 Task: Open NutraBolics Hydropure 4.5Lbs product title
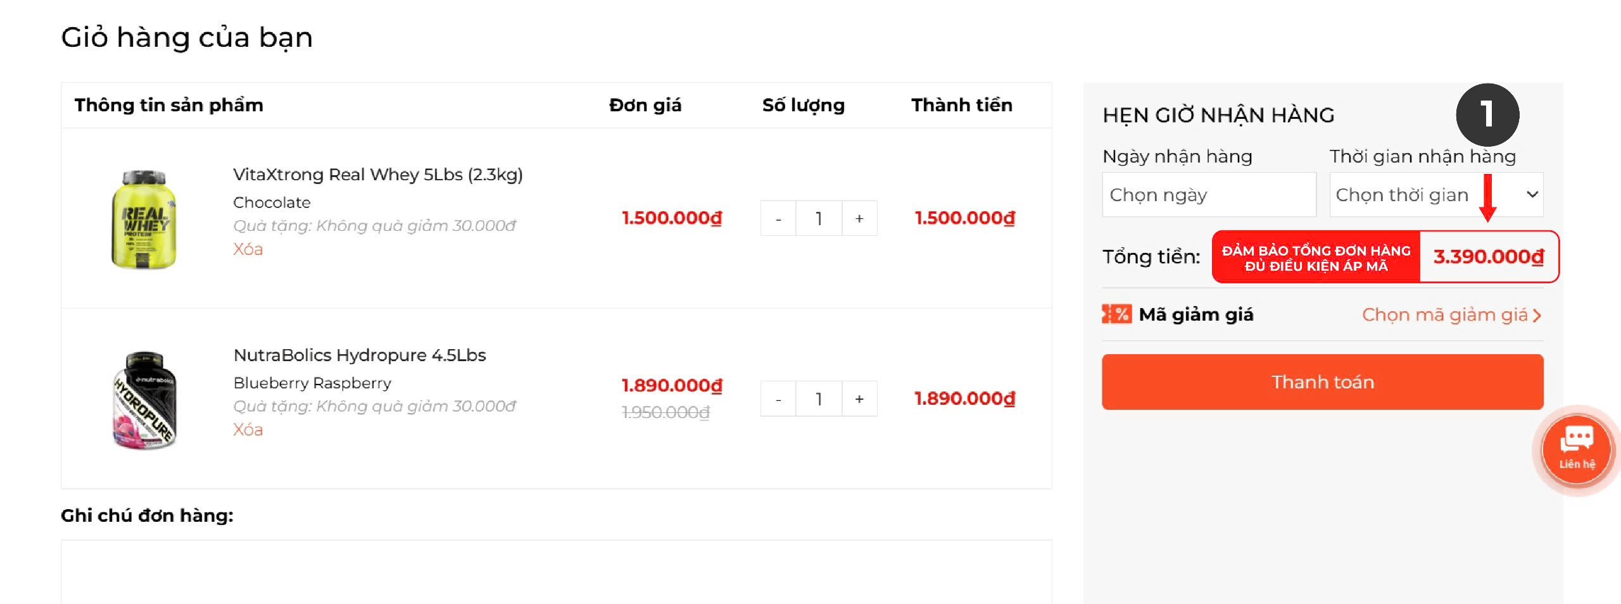point(359,355)
